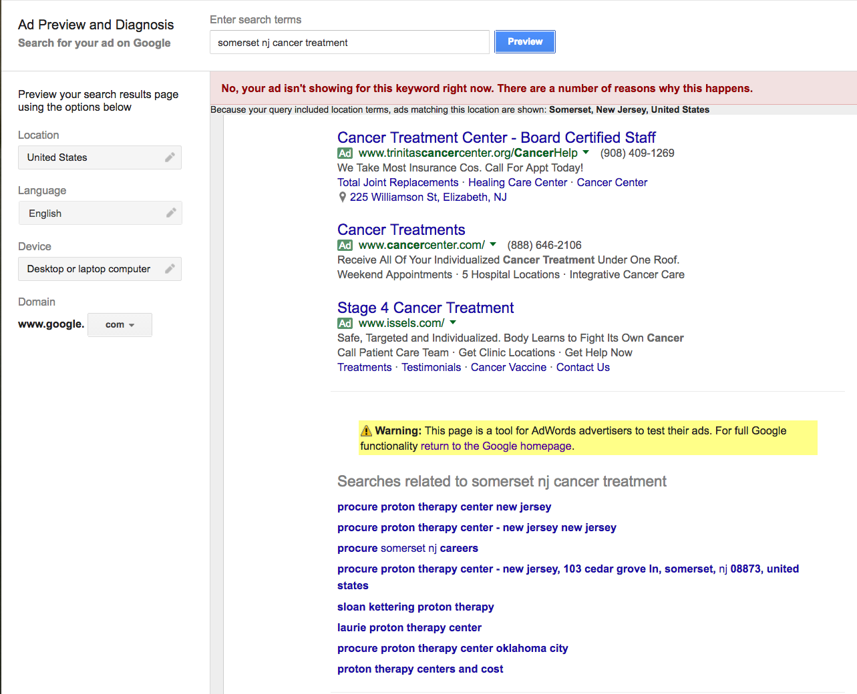This screenshot has width=857, height=694.
Task: Click the www.issels.com/ display URL
Action: (x=401, y=323)
